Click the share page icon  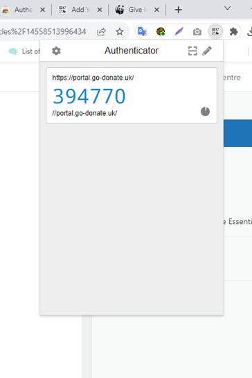pos(101,32)
